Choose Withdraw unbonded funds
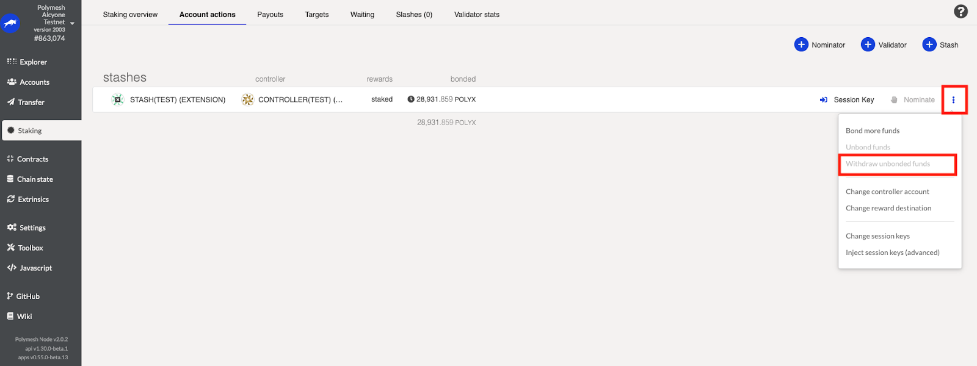The image size is (977, 366). 888,163
